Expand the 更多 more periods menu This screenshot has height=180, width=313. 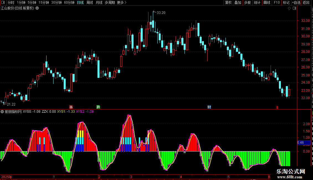tap(122, 2)
